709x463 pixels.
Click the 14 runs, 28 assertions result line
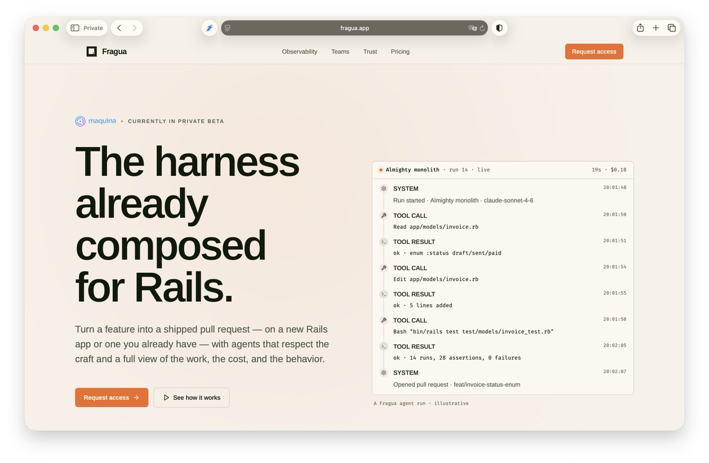[x=457, y=358]
